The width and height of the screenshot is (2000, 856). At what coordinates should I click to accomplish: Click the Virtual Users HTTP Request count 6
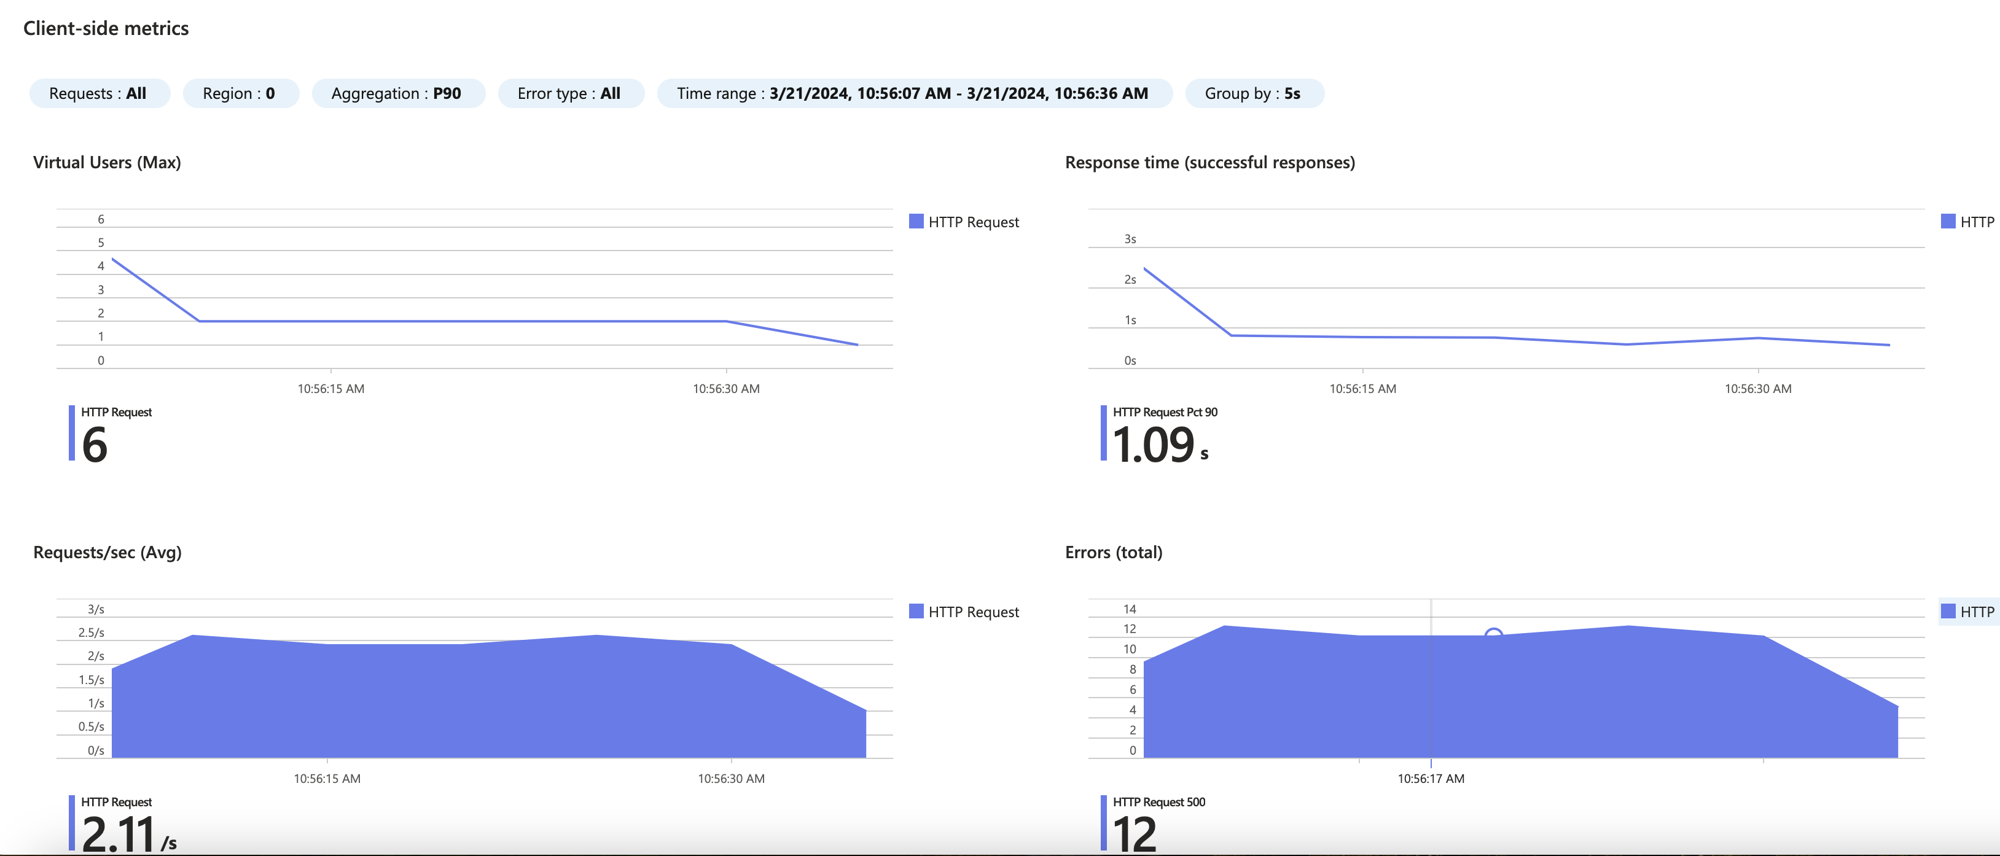click(x=95, y=445)
